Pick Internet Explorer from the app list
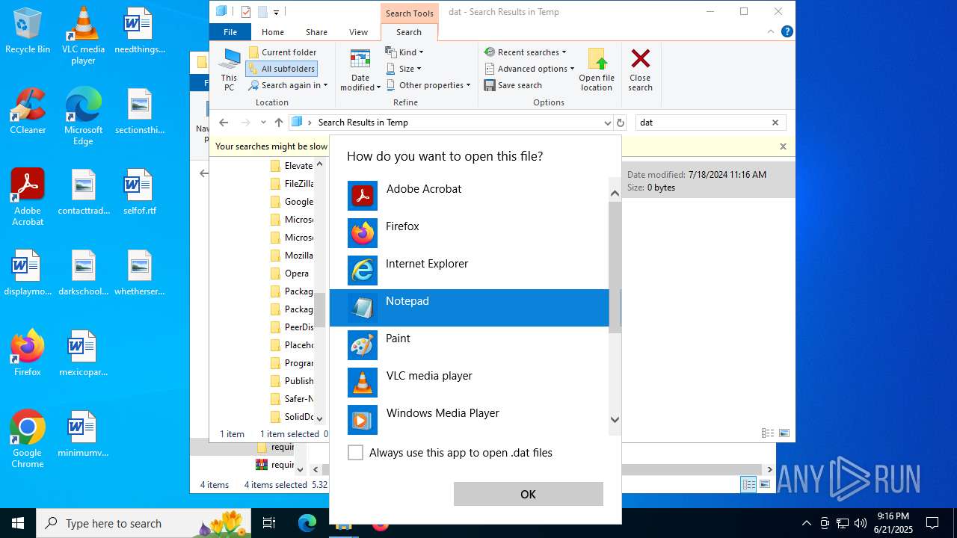 (470, 270)
